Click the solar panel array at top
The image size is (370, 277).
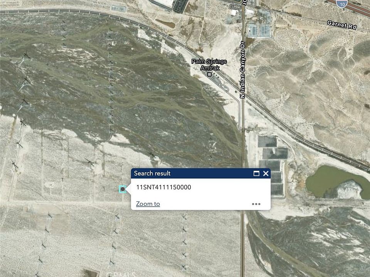pos(181,6)
